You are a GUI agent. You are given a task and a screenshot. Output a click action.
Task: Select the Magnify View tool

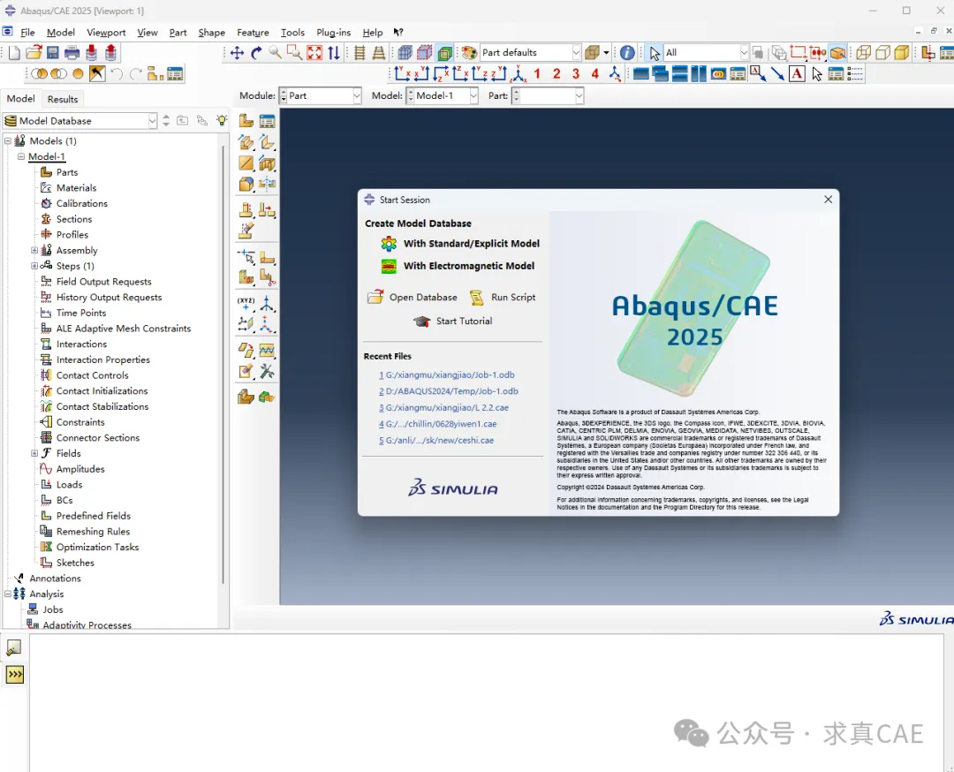click(276, 53)
